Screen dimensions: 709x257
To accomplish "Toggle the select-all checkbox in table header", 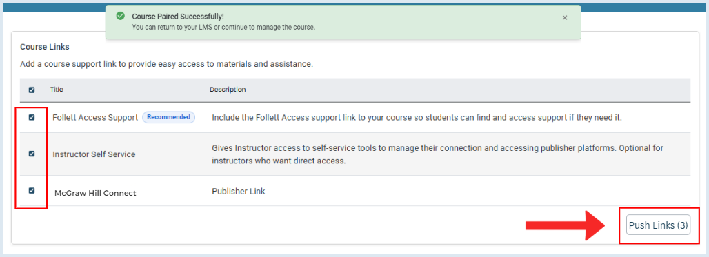I will tap(32, 90).
